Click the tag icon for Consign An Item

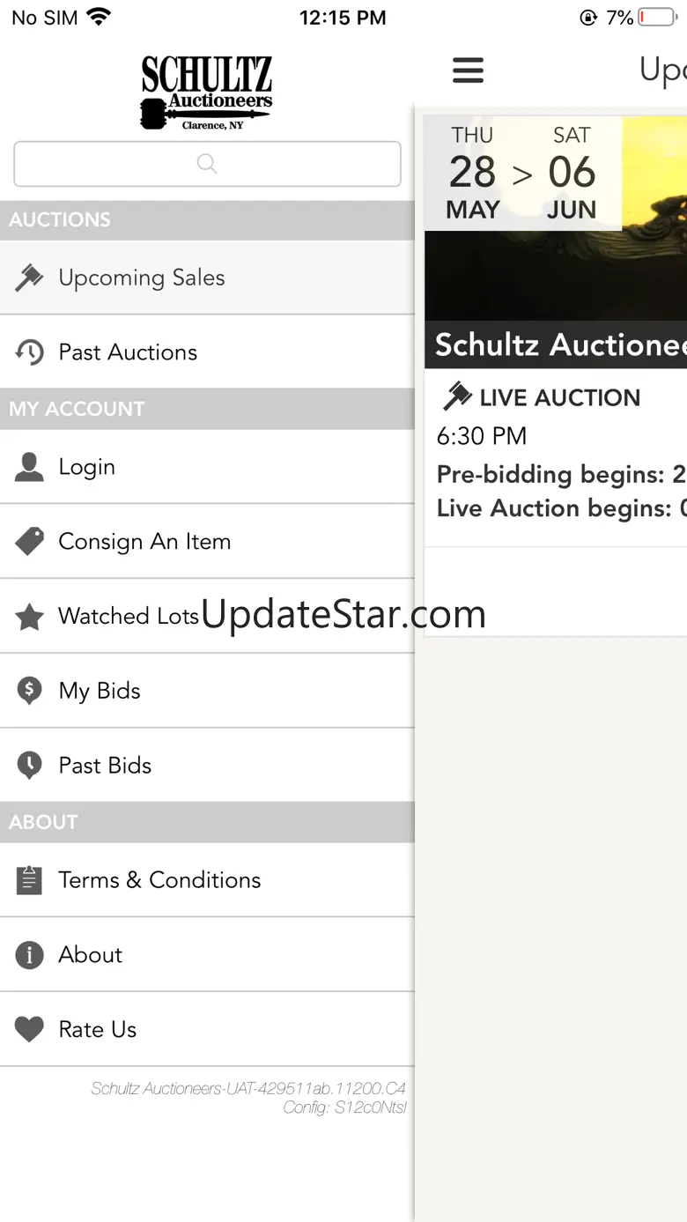coord(29,542)
